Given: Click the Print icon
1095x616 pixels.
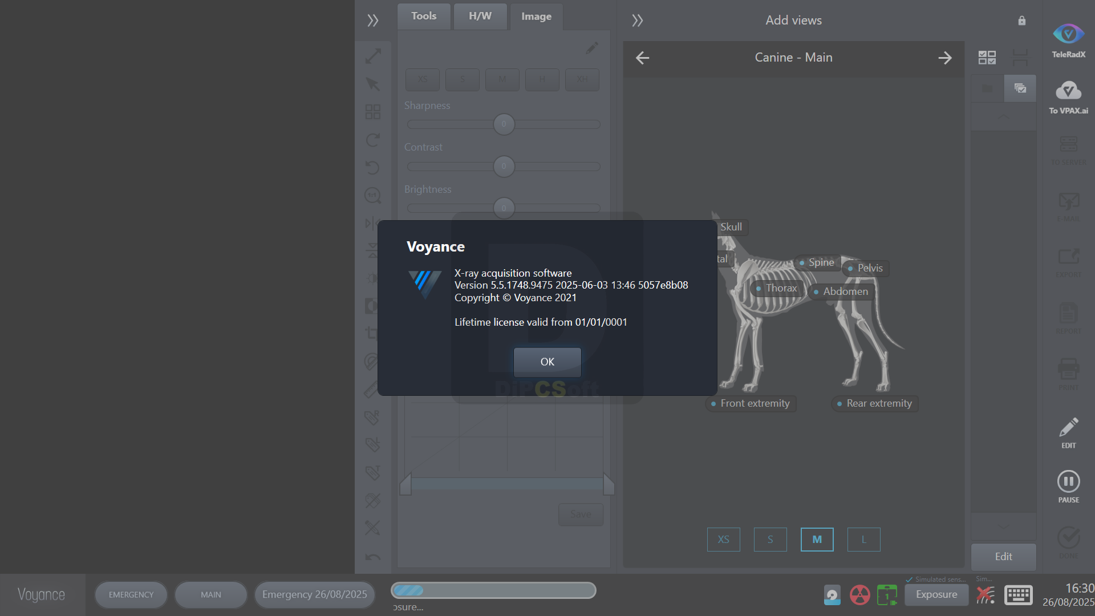Looking at the screenshot, I should [x=1068, y=374].
